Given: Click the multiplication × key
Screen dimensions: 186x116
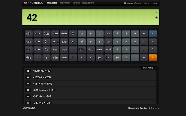Looking at the screenshot, I should [144, 50].
